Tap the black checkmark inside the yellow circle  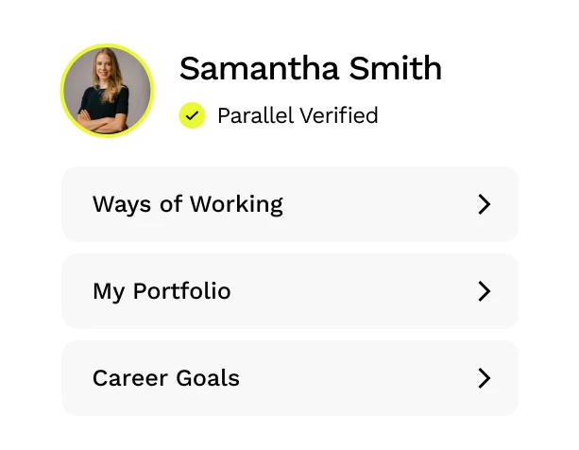point(192,116)
